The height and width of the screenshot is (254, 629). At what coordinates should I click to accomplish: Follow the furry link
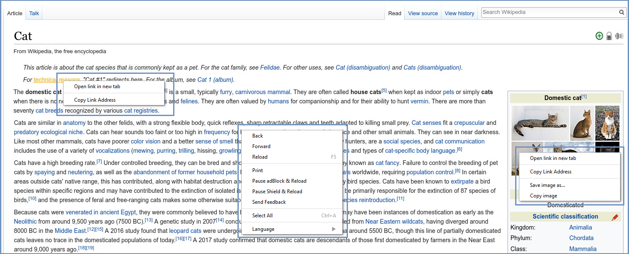226,92
